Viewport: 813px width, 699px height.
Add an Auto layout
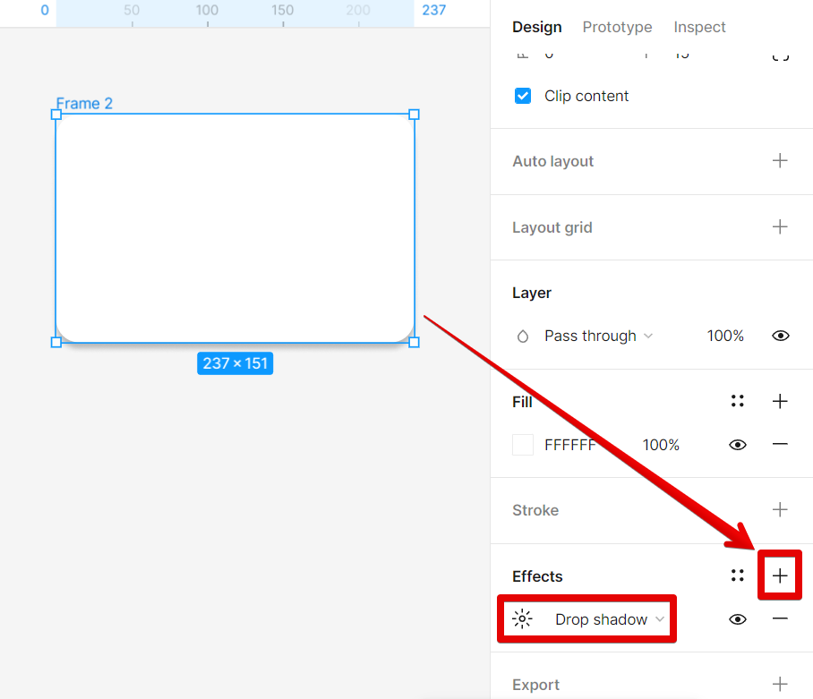[x=780, y=161]
